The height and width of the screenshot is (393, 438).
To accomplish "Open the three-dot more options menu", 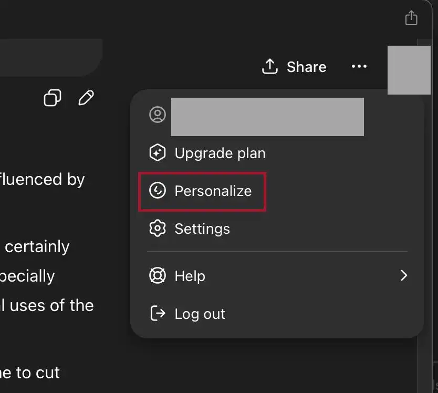I will pos(359,67).
